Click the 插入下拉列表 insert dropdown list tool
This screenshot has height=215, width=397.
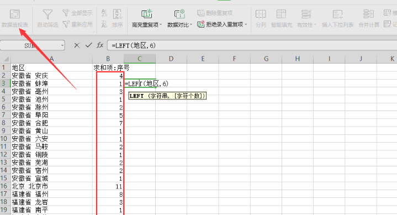pos(337,18)
